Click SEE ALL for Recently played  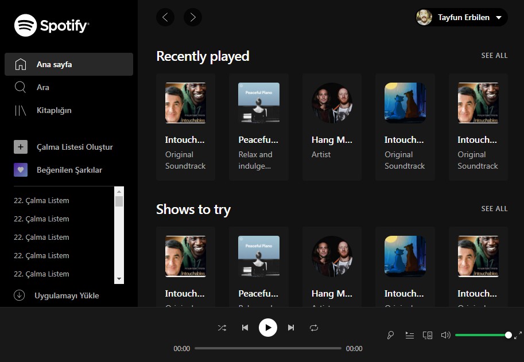[x=494, y=56]
